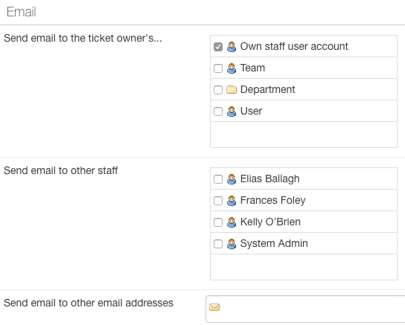Tick the Frances Foley checkbox
Screen dimensions: 405x325
click(218, 201)
